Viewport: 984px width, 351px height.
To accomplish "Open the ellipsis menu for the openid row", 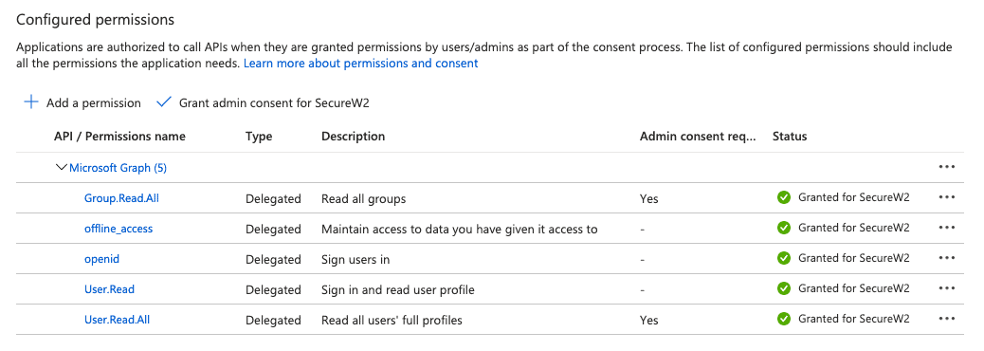I will 946,257.
